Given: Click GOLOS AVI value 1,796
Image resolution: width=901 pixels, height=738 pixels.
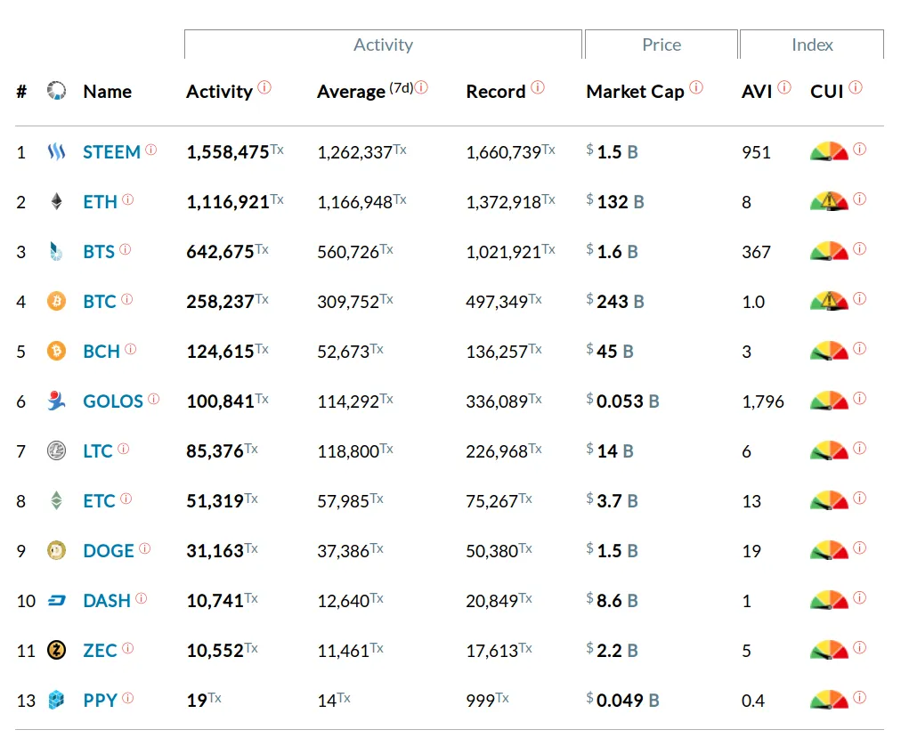Looking at the screenshot, I should [x=763, y=401].
